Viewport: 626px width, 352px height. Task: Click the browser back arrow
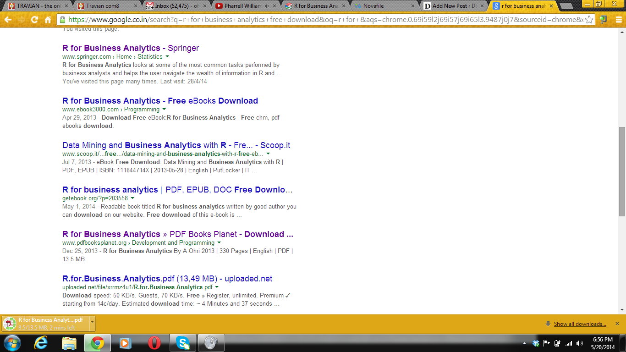coord(8,20)
